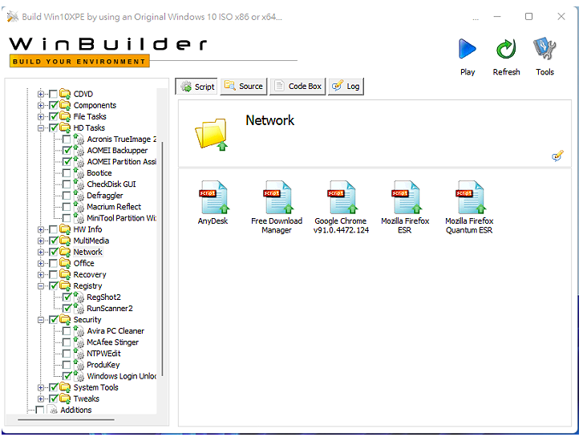Expand the Network tree node
Screen dimensions: 587x437
(x=40, y=252)
